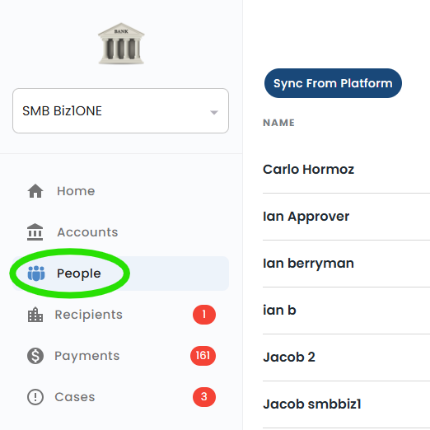Click the People group icon
430x430 pixels.
[x=36, y=273]
